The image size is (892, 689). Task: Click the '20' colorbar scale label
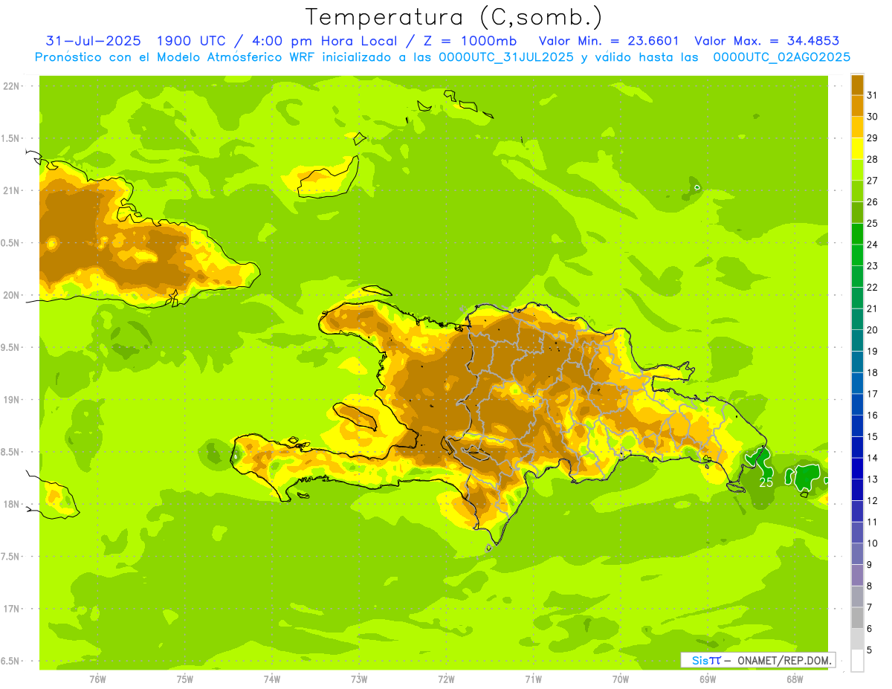tap(872, 330)
